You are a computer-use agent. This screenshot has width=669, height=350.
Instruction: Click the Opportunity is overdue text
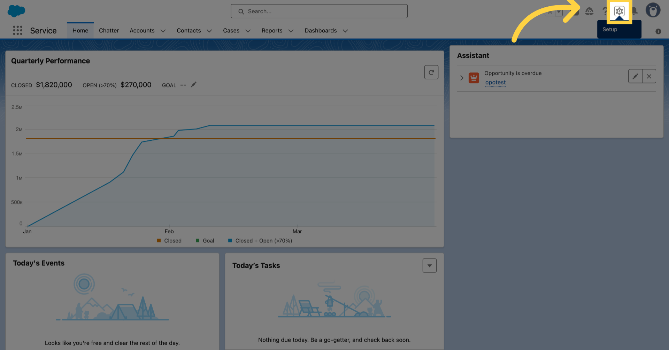coord(513,73)
